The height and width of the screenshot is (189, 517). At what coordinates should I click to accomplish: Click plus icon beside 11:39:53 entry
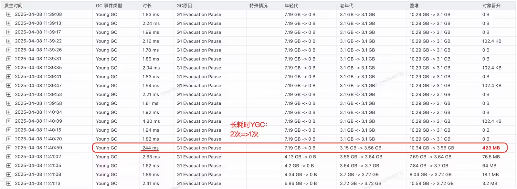coord(9,94)
